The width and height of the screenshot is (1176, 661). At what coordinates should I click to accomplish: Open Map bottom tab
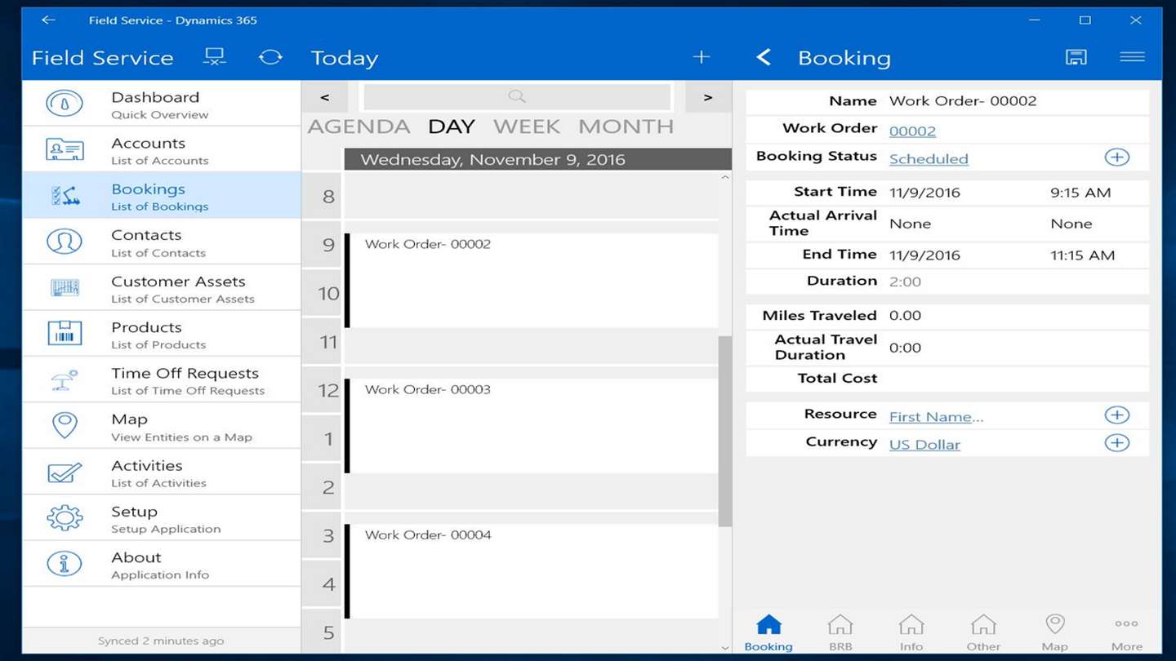tap(1055, 632)
